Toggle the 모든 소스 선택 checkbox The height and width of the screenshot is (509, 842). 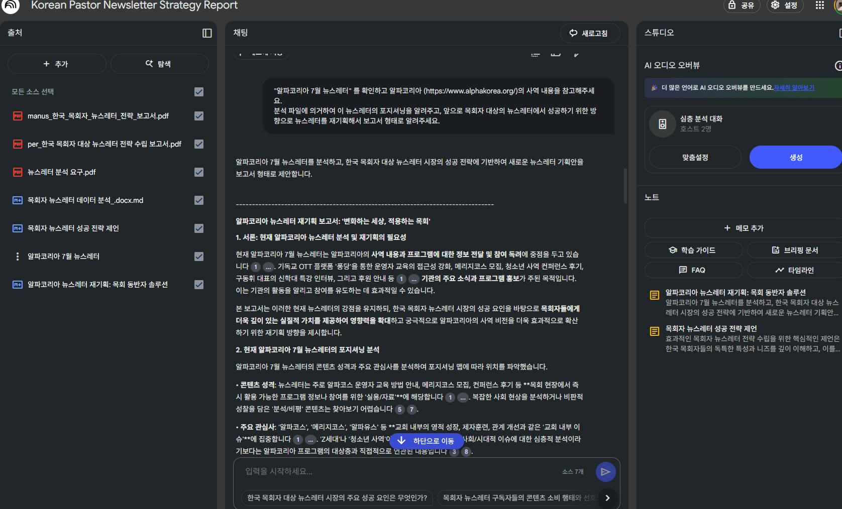(x=199, y=92)
